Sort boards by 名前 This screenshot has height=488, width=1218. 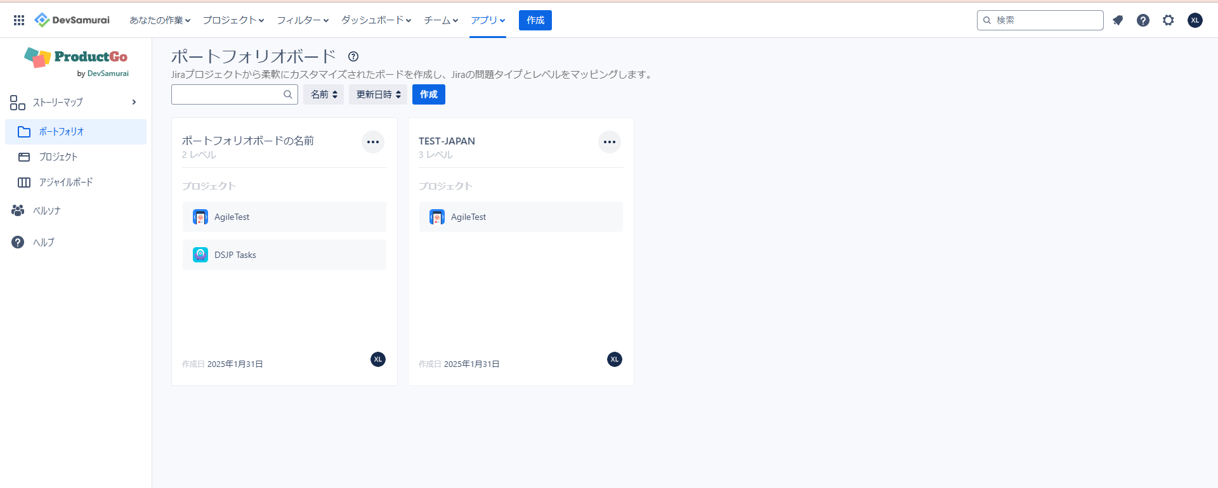point(324,94)
